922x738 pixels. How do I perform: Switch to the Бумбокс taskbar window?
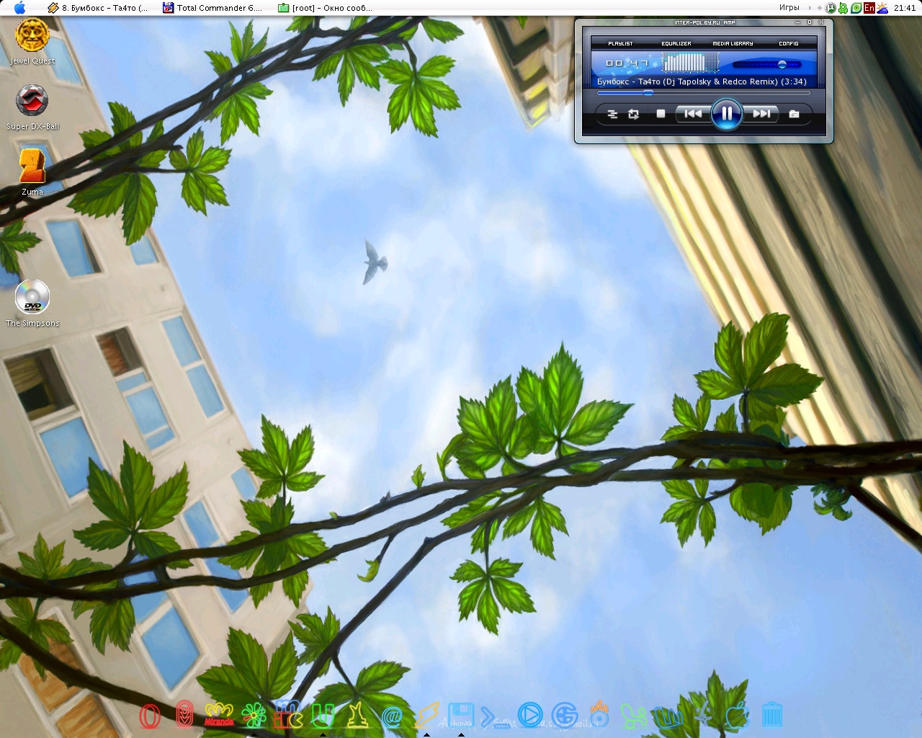(x=97, y=8)
